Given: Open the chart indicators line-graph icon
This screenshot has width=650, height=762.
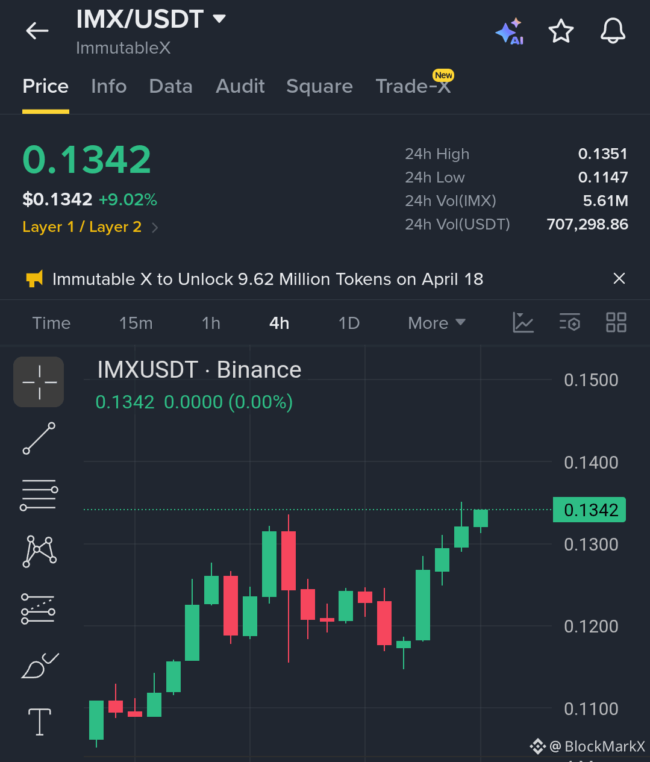Looking at the screenshot, I should [523, 322].
